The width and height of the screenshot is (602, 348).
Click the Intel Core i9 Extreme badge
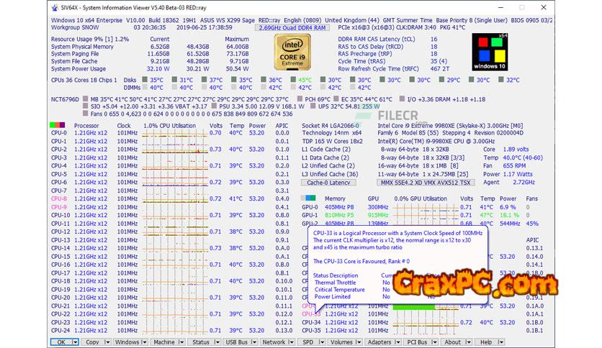coord(293,52)
